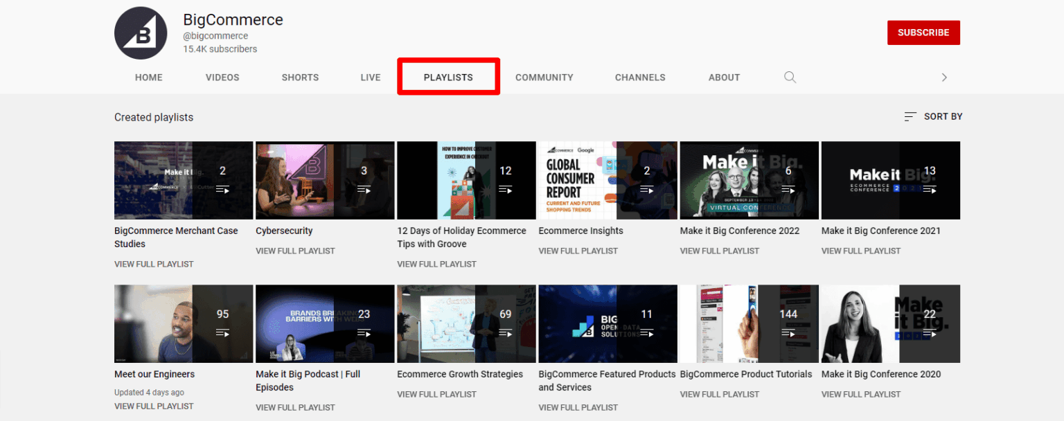Viewport: 1064px width, 421px height.
Task: Click the Ecommerce Insights title
Action: point(580,231)
